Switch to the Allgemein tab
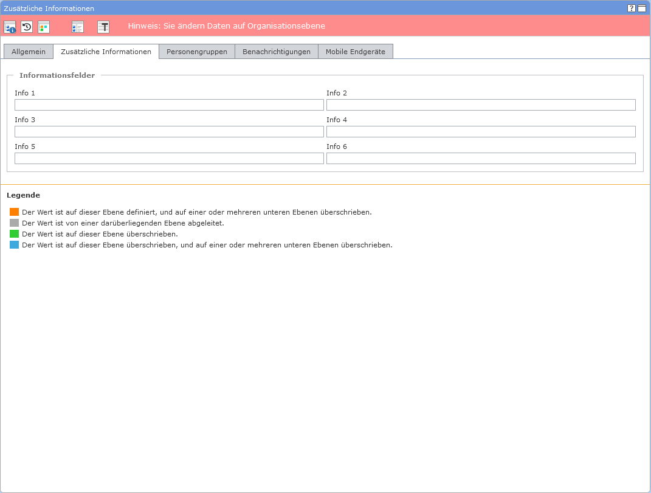This screenshot has height=493, width=651. click(x=29, y=52)
